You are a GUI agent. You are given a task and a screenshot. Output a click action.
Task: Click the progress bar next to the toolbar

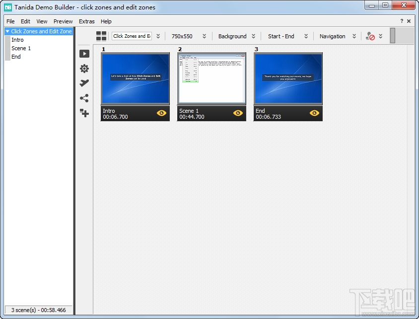(397, 36)
